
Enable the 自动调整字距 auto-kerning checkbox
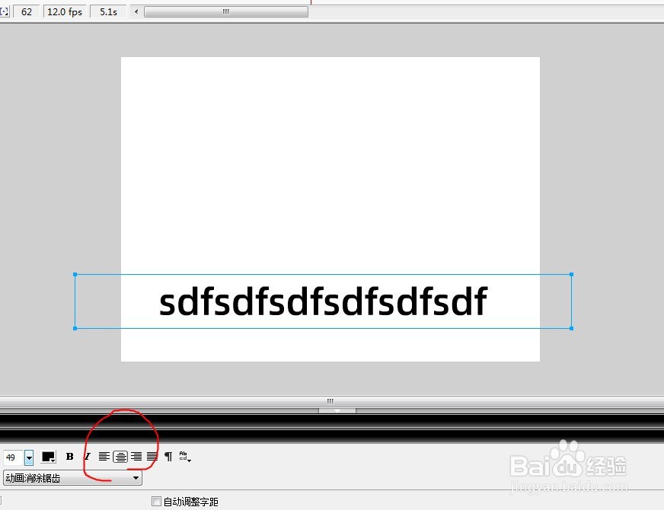157,502
